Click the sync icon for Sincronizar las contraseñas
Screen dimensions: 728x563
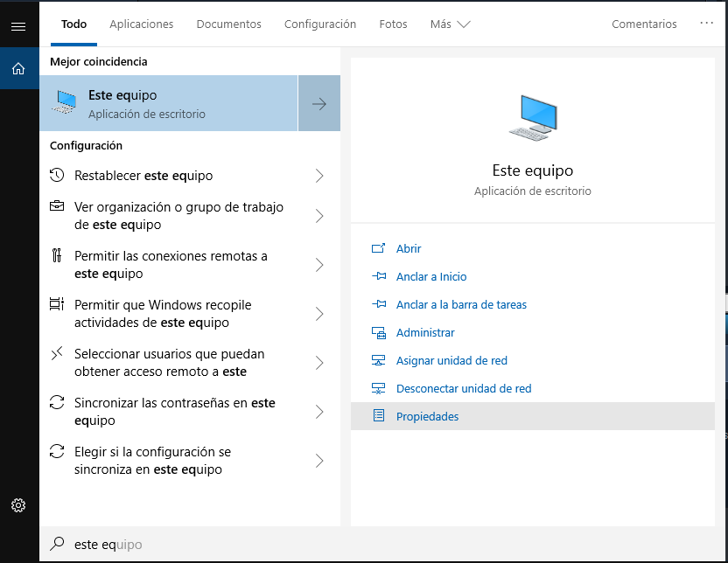(57, 402)
